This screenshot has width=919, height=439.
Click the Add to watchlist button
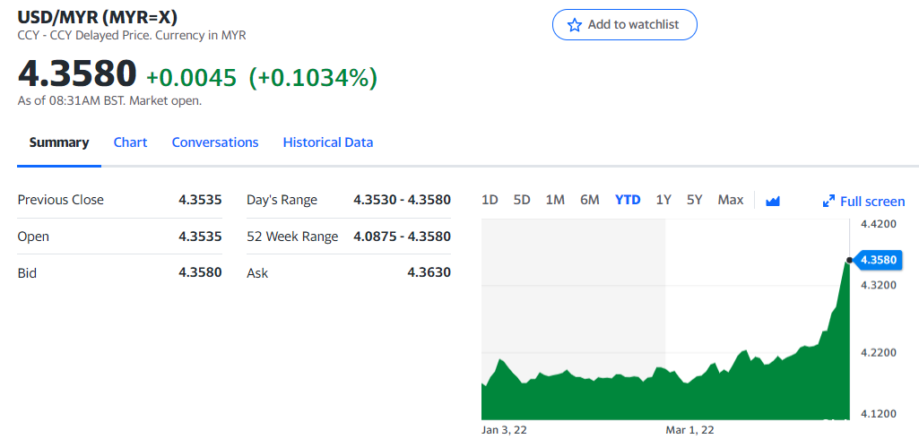click(625, 24)
